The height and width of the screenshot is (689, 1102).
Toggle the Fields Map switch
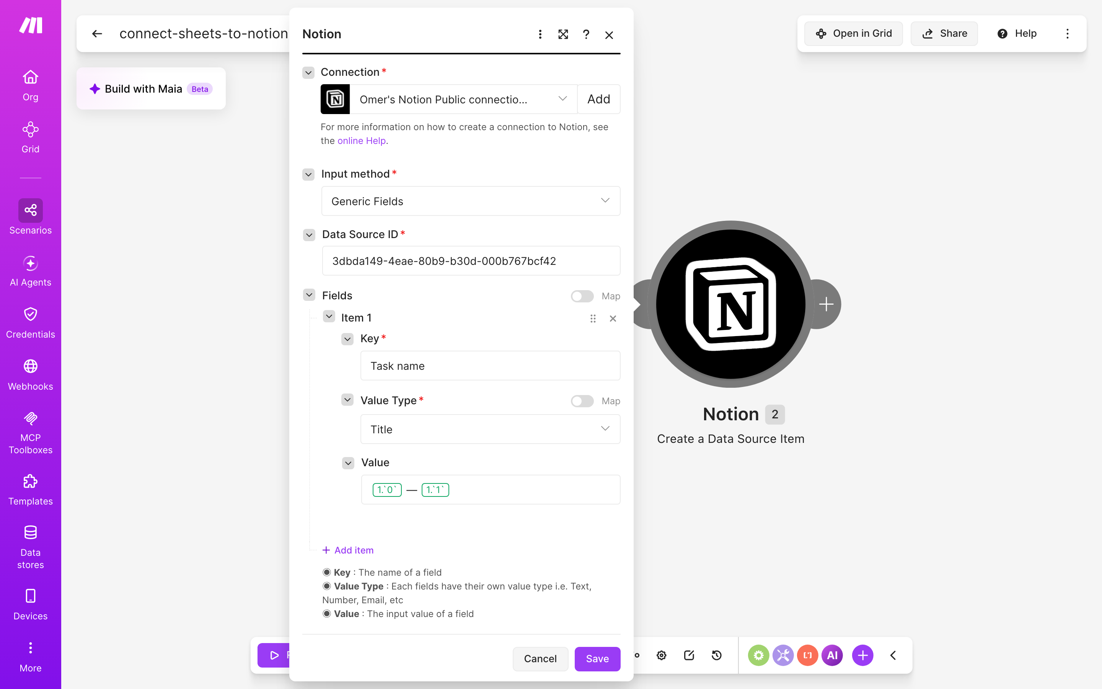click(582, 296)
